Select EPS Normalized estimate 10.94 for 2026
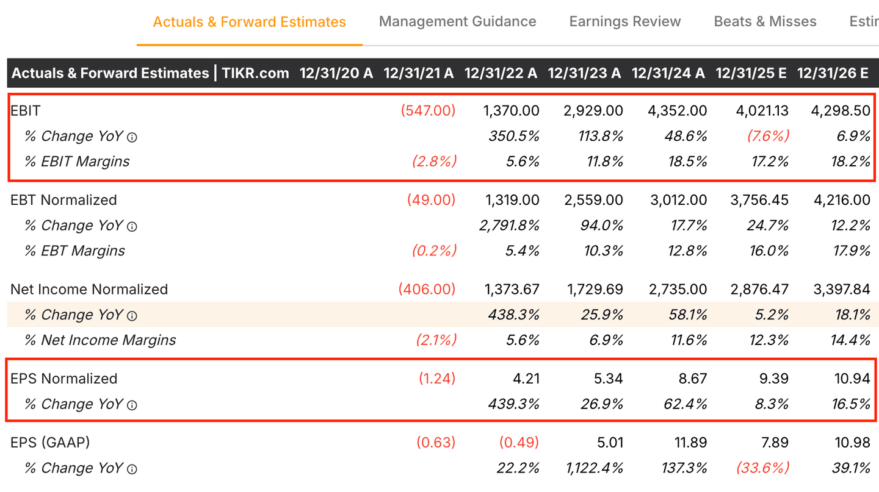The height and width of the screenshot is (492, 879). pos(852,379)
